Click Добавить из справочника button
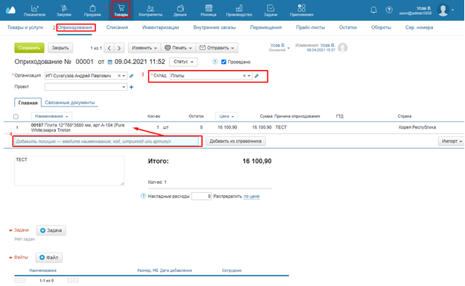 click(x=235, y=142)
